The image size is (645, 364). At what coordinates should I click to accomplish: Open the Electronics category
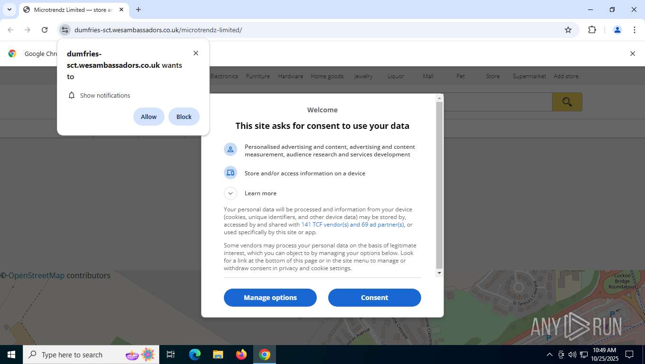(224, 76)
